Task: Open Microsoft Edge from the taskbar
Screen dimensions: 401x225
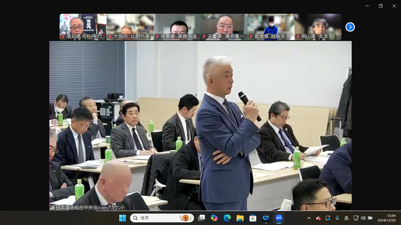Action: pyautogui.click(x=227, y=218)
